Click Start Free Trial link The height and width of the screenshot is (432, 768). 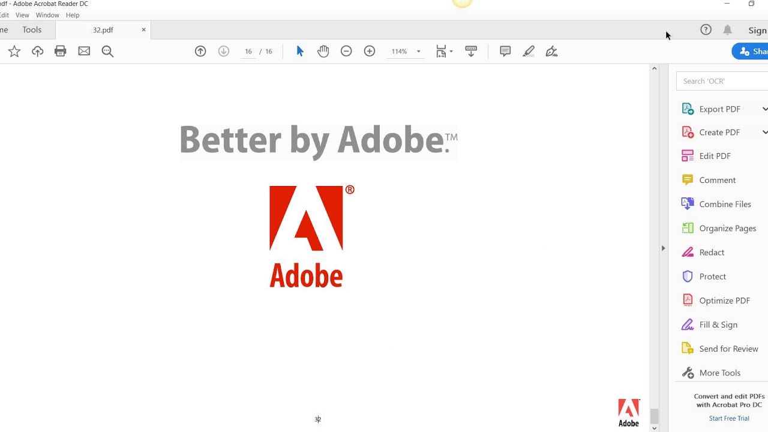click(729, 419)
